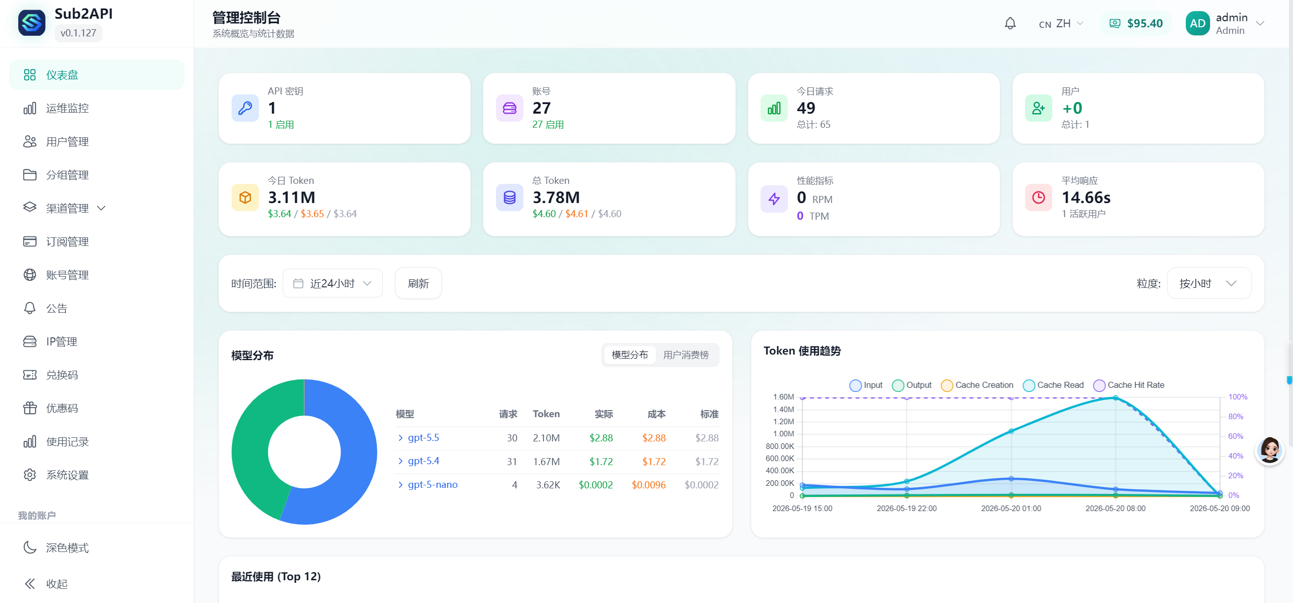The height and width of the screenshot is (603, 1293).
Task: Click the 刷新 refresh button
Action: pyautogui.click(x=418, y=283)
